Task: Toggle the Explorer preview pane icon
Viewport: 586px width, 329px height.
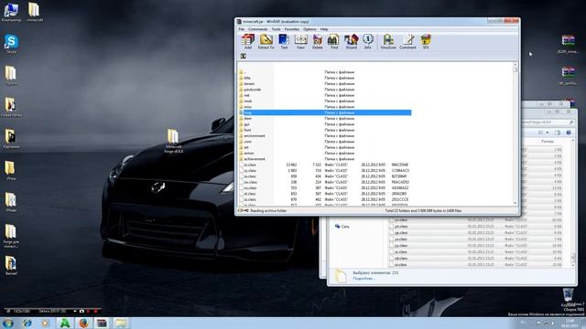Action: pos(558,133)
